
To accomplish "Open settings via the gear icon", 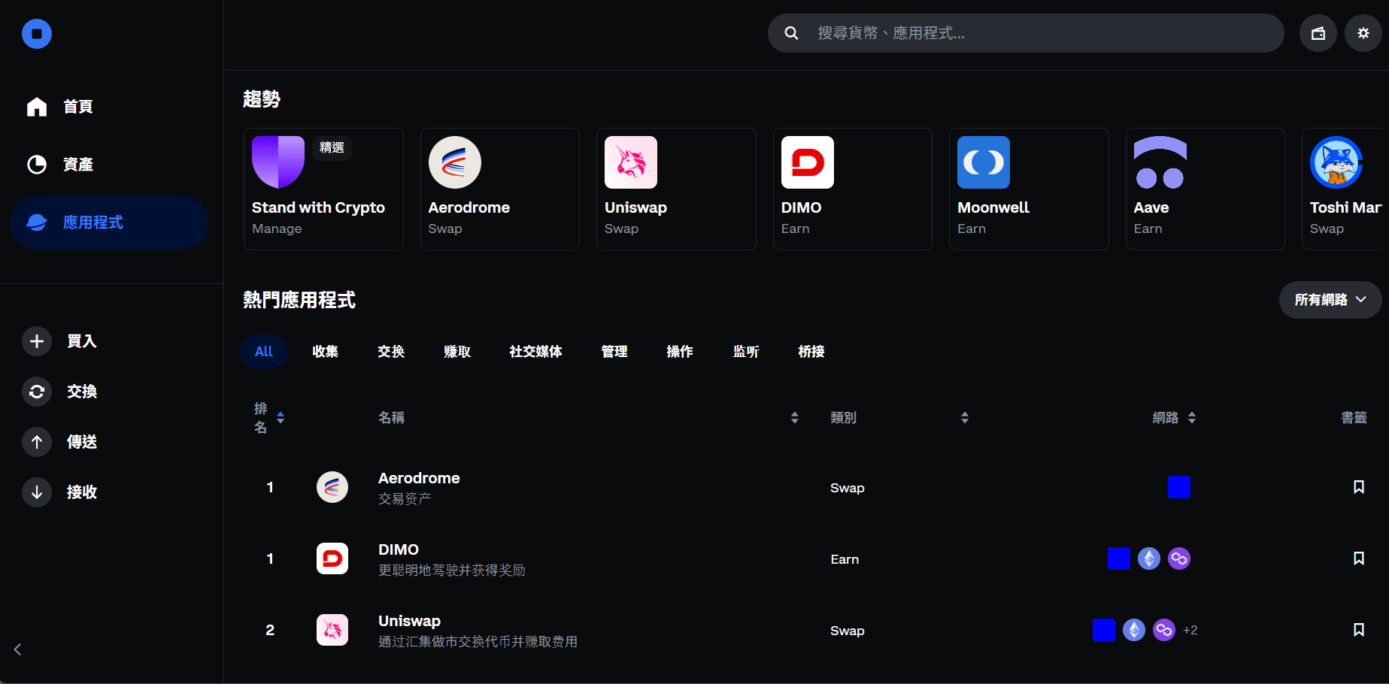I will pos(1363,32).
